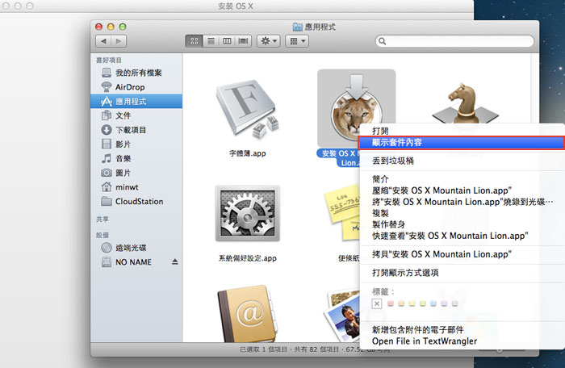Switch to column view in Finder toolbar

pos(227,41)
